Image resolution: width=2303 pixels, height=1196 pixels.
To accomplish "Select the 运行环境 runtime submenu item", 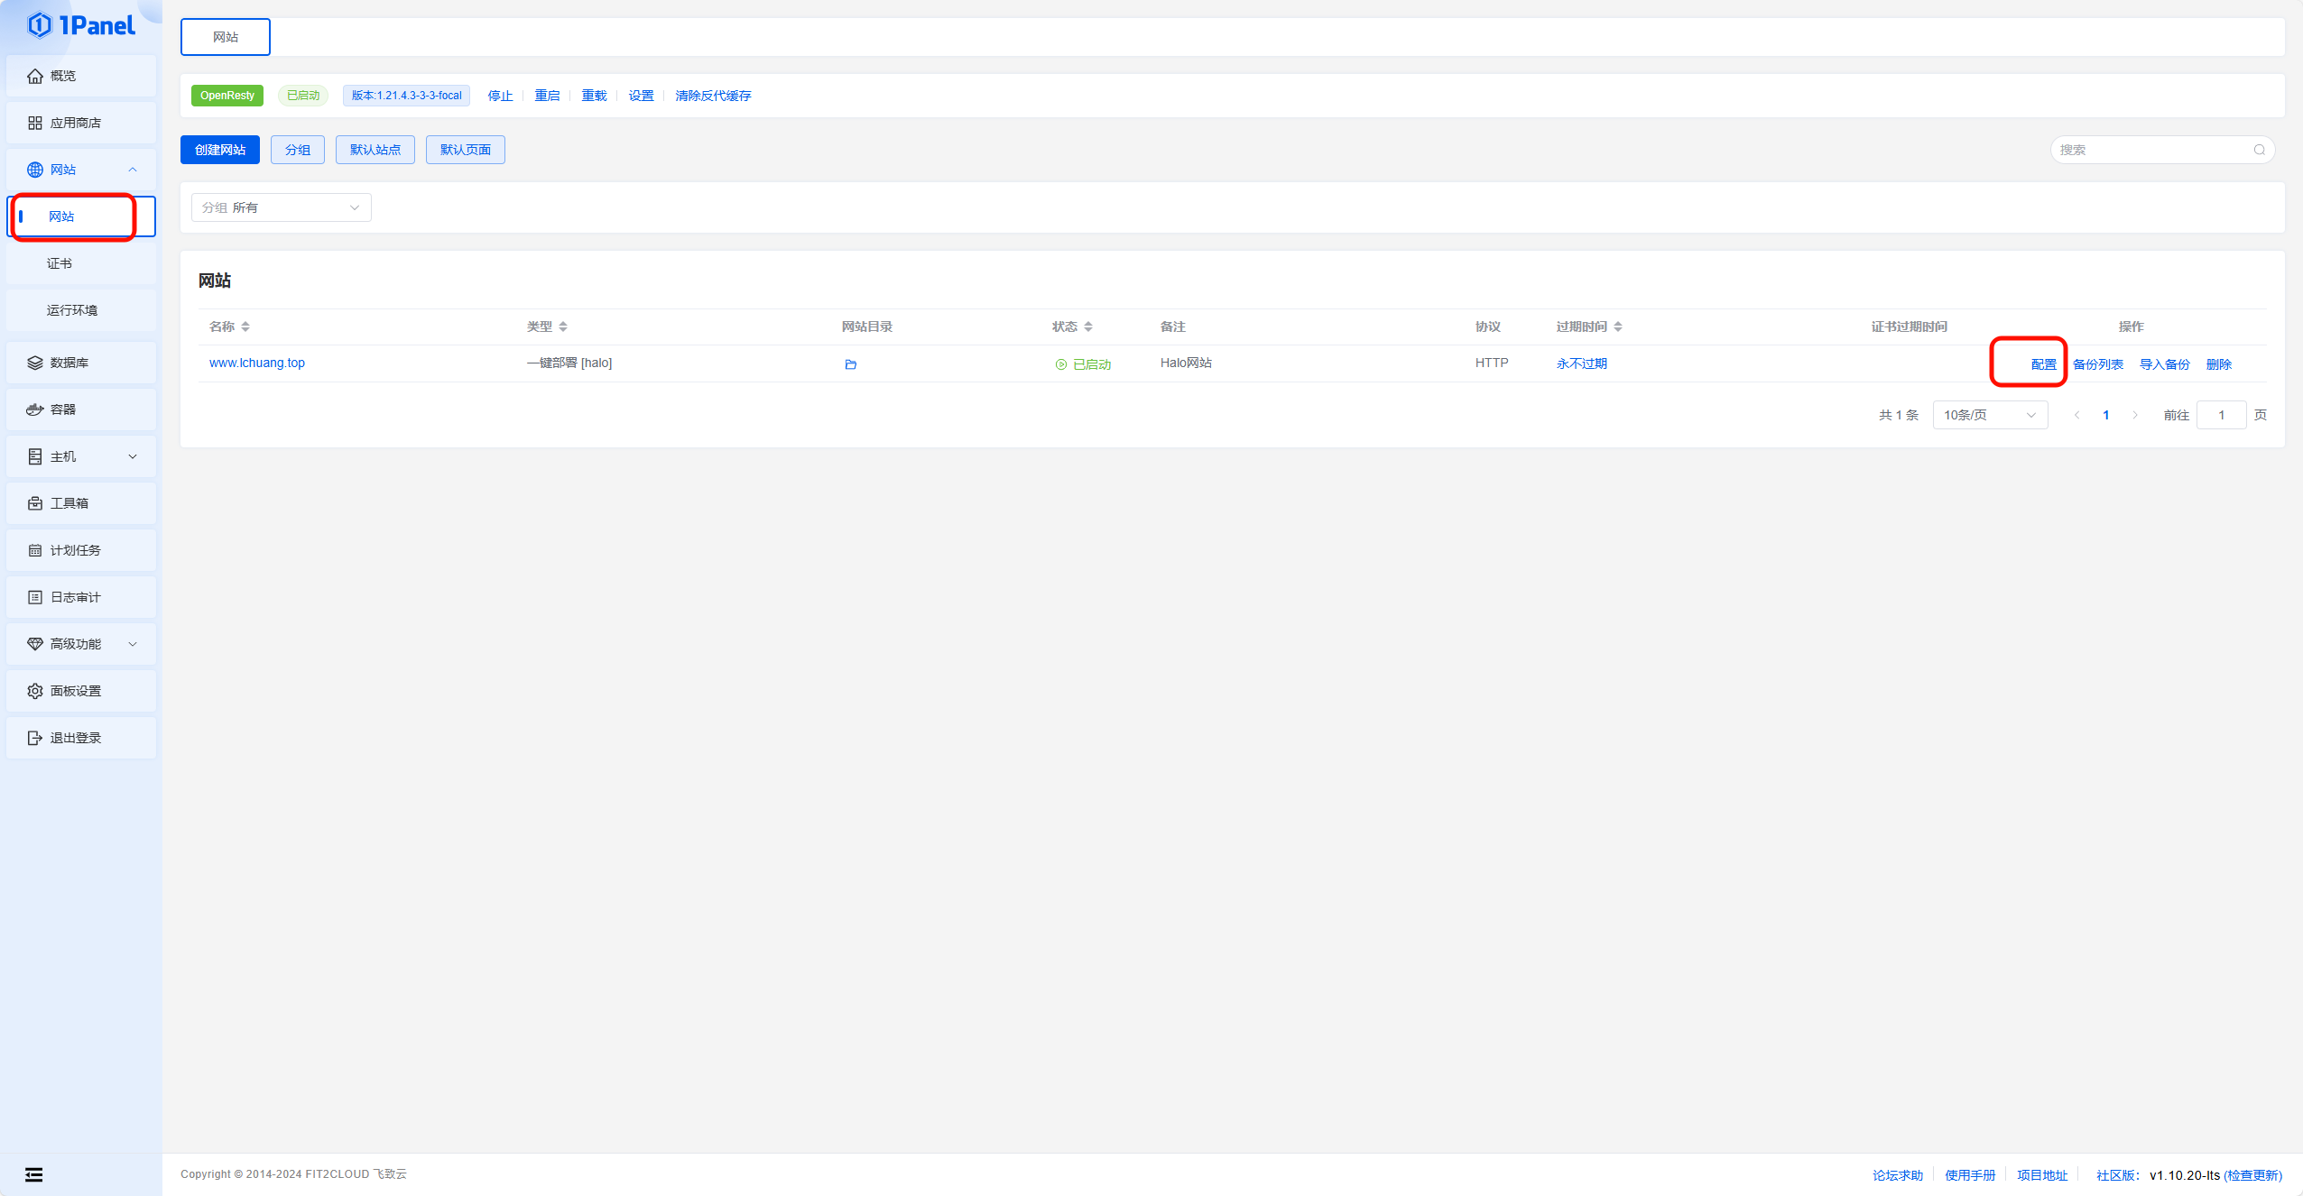I will tap(72, 310).
